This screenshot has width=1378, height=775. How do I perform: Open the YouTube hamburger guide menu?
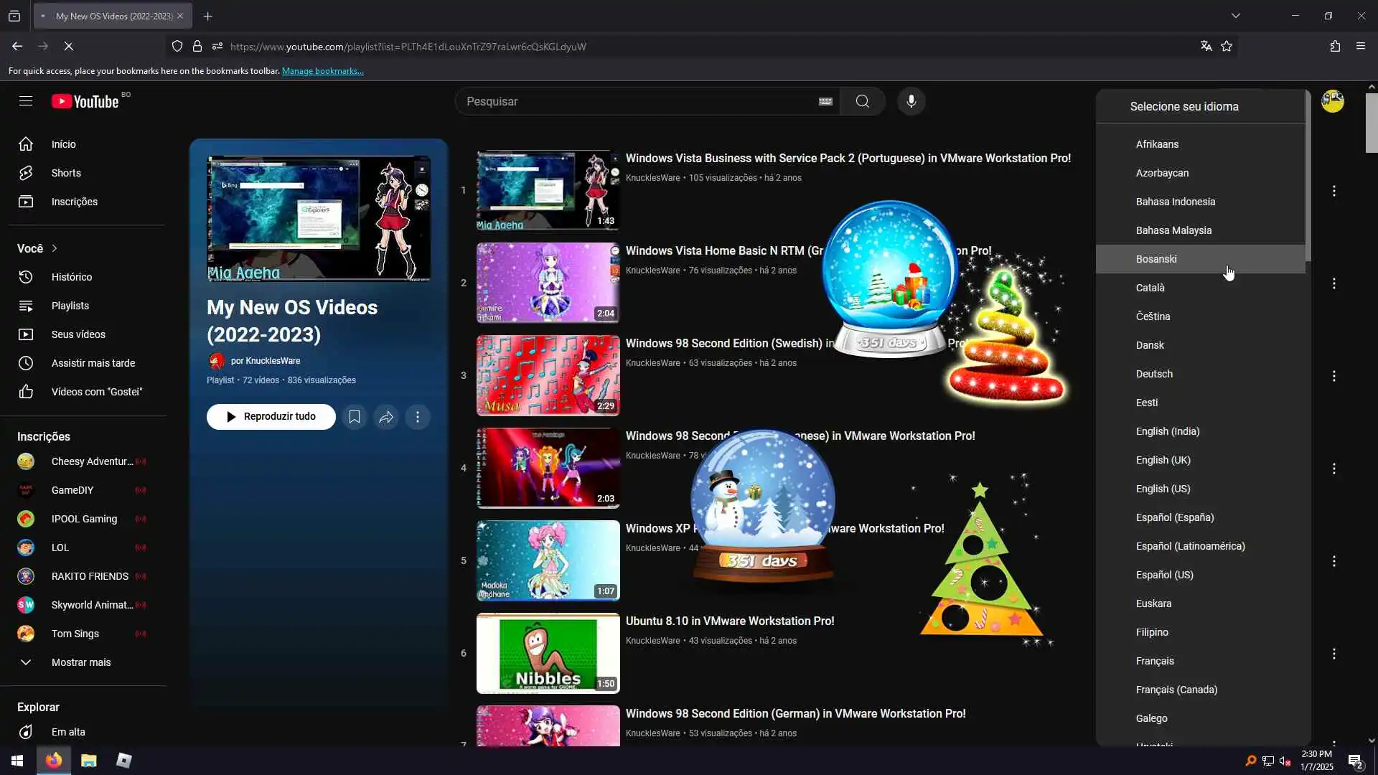click(x=26, y=101)
